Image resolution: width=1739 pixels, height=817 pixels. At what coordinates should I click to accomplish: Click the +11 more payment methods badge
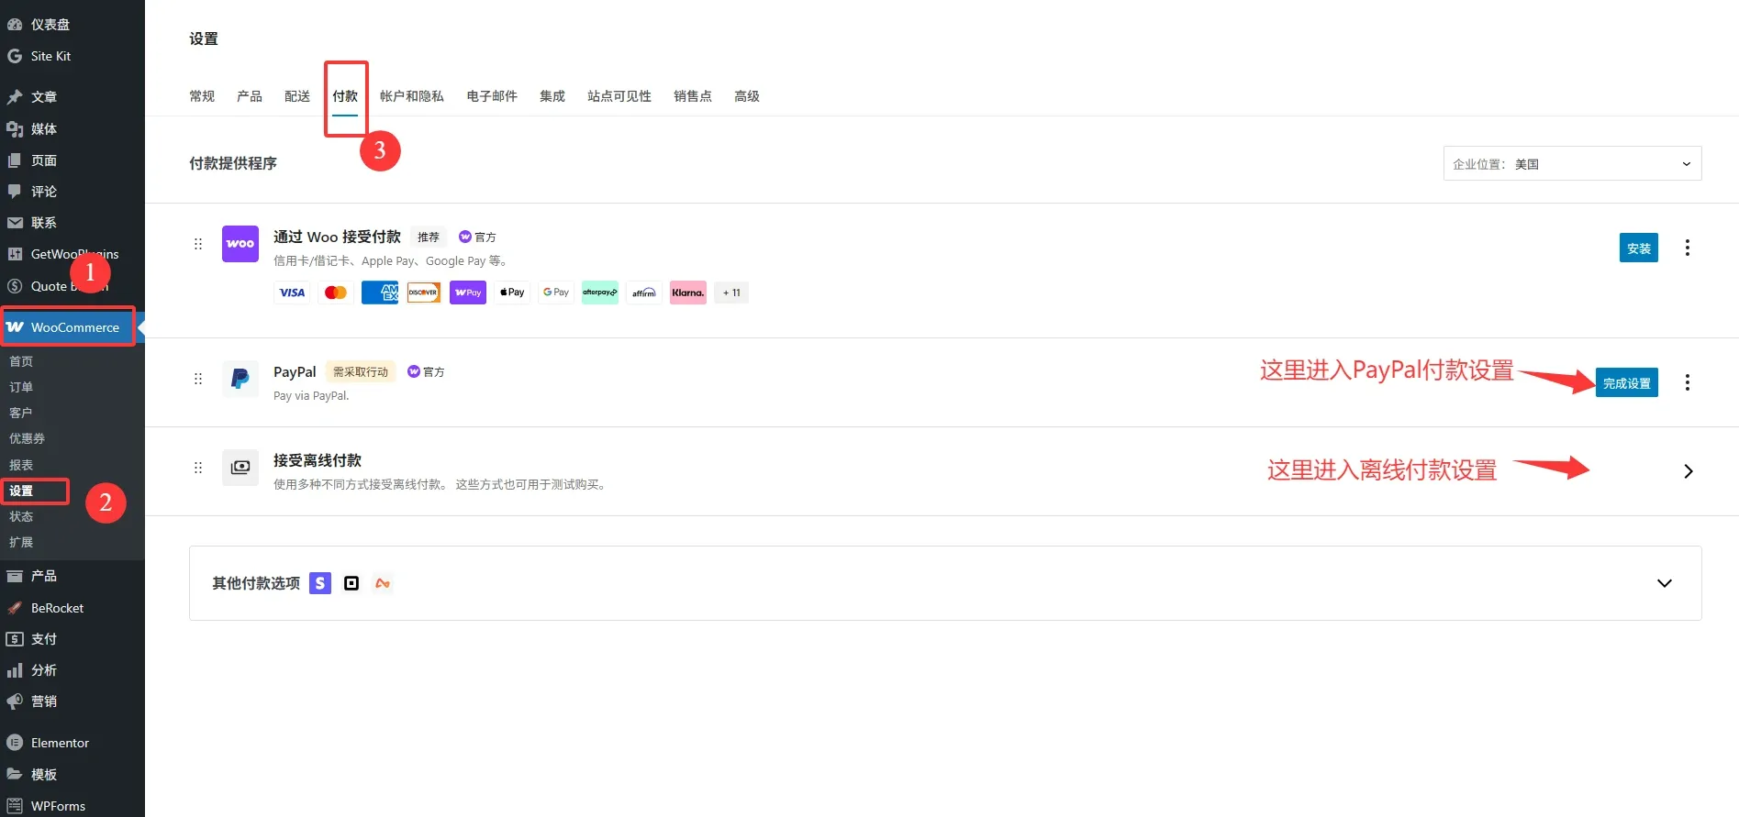[731, 293]
